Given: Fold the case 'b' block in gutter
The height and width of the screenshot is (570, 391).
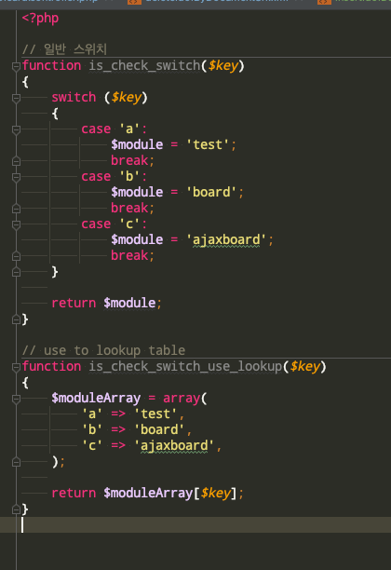Looking at the screenshot, I should point(16,177).
